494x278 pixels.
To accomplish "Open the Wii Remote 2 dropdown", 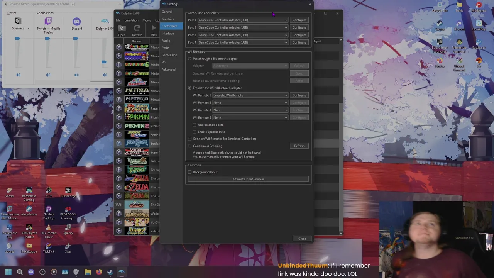I will pyautogui.click(x=250, y=103).
